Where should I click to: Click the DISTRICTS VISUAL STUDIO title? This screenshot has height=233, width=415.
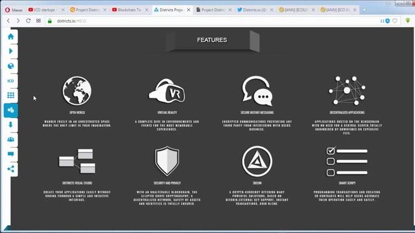pyautogui.click(x=77, y=183)
